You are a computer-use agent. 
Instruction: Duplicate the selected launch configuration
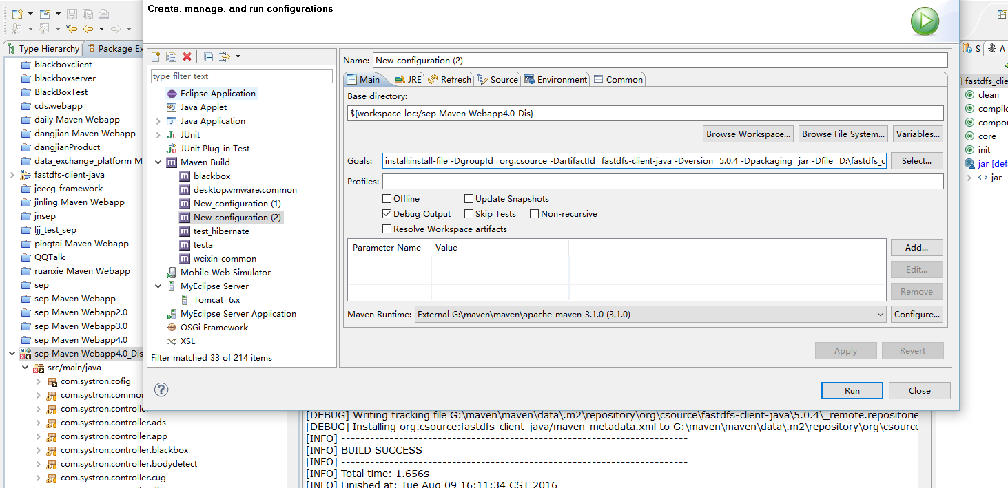click(172, 56)
